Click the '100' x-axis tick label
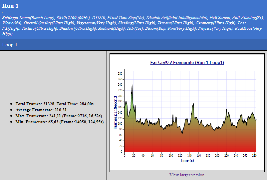 [x=171, y=155]
